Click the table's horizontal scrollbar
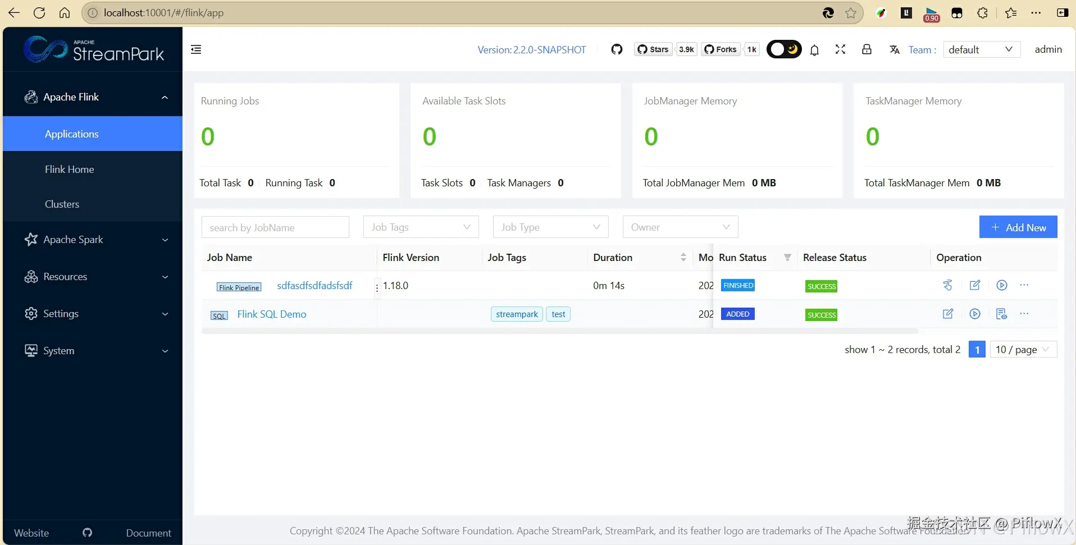This screenshot has width=1076, height=545. coord(560,331)
